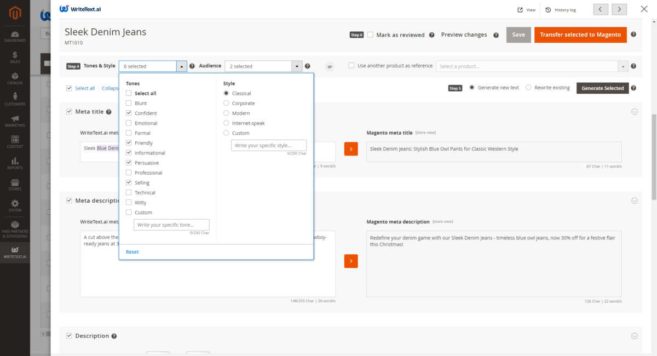Open the History log icon
Screen dimensions: 657x356
tap(548, 10)
